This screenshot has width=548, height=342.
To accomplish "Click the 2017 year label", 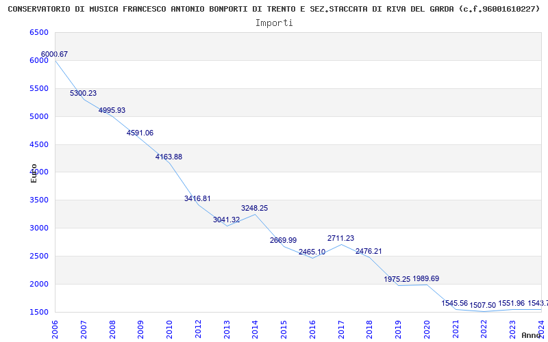I will coord(341,330).
